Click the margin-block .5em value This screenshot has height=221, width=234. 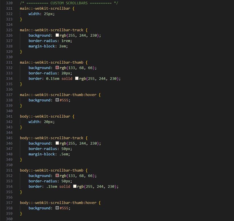(64, 154)
